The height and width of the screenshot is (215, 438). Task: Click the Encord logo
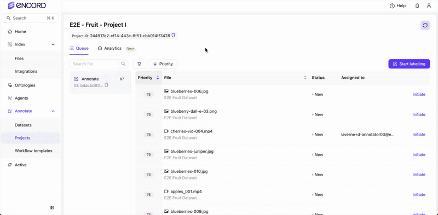27,5
